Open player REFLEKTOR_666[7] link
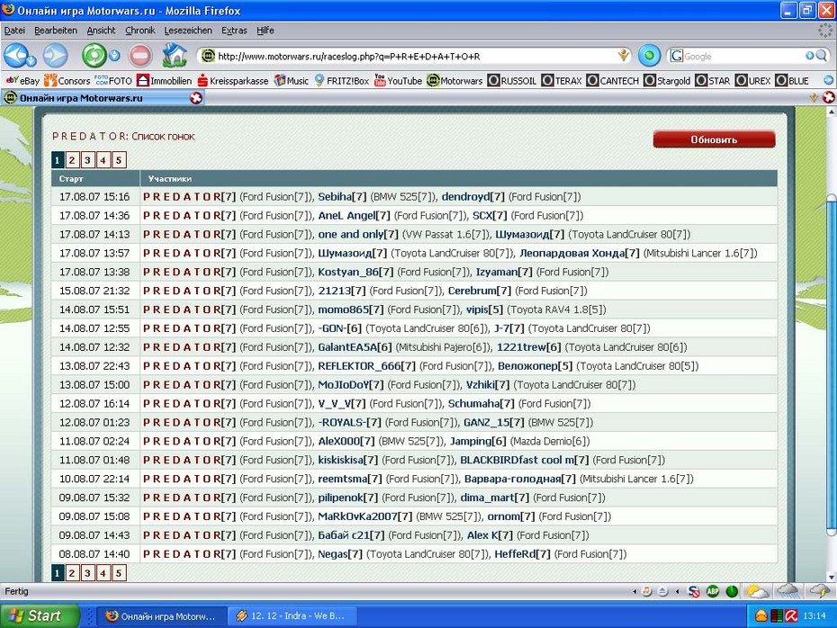Image resolution: width=837 pixels, height=628 pixels. 366,366
